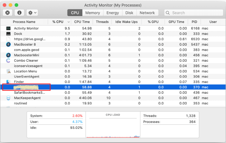This screenshot has width=226, height=143.
Task: Sort by Threads column header
Action: point(102,22)
